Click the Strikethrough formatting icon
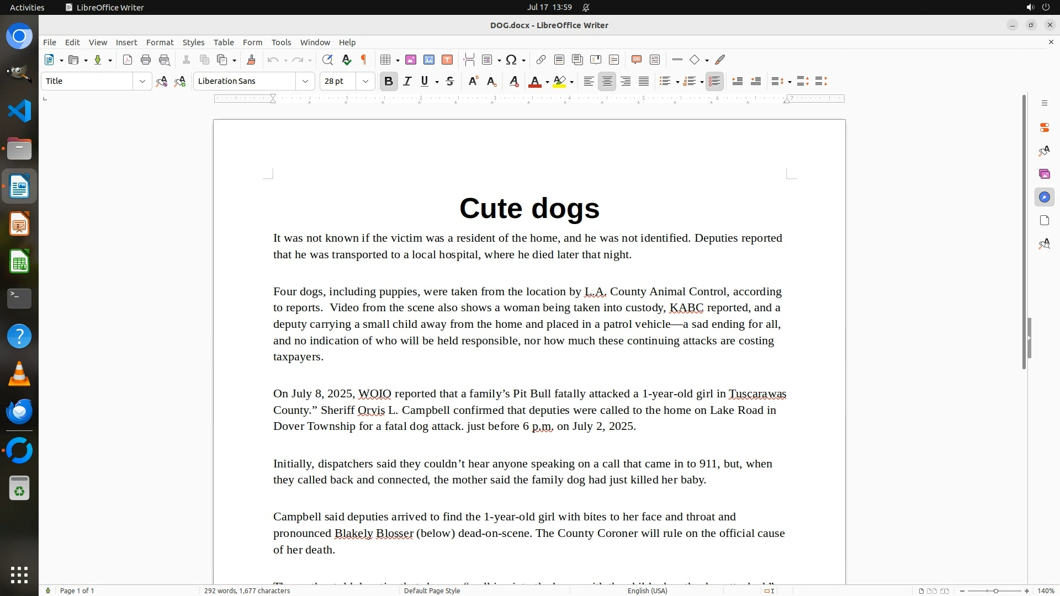The height and width of the screenshot is (596, 1060). pos(450,82)
